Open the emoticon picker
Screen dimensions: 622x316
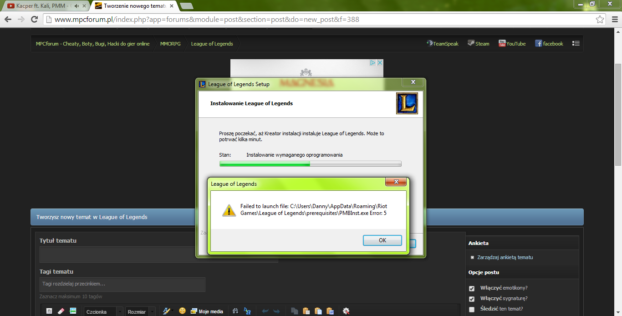(182, 311)
